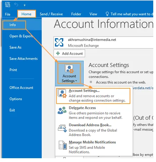Click the person-with-gear icon on Account Settings button
The image size is (156, 162).
[x=69, y=69]
